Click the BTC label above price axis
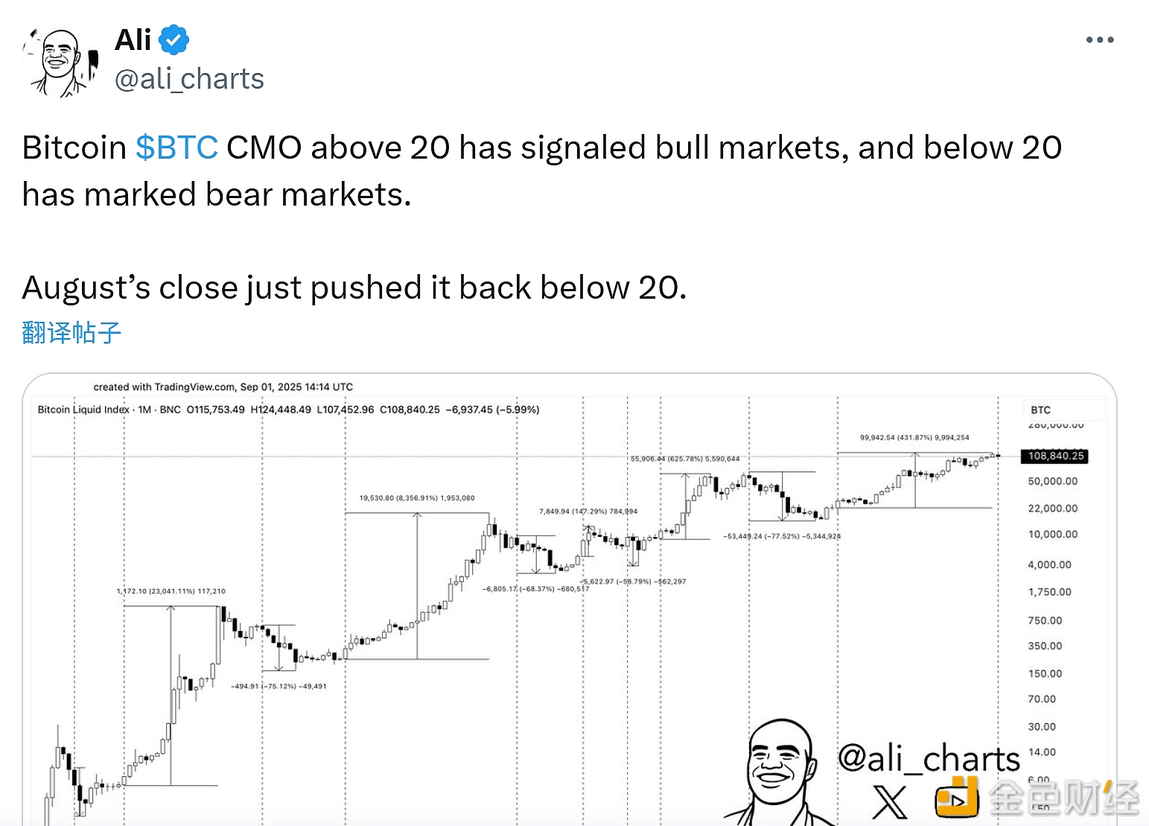Viewport: 1149px width, 826px height. 1040,410
